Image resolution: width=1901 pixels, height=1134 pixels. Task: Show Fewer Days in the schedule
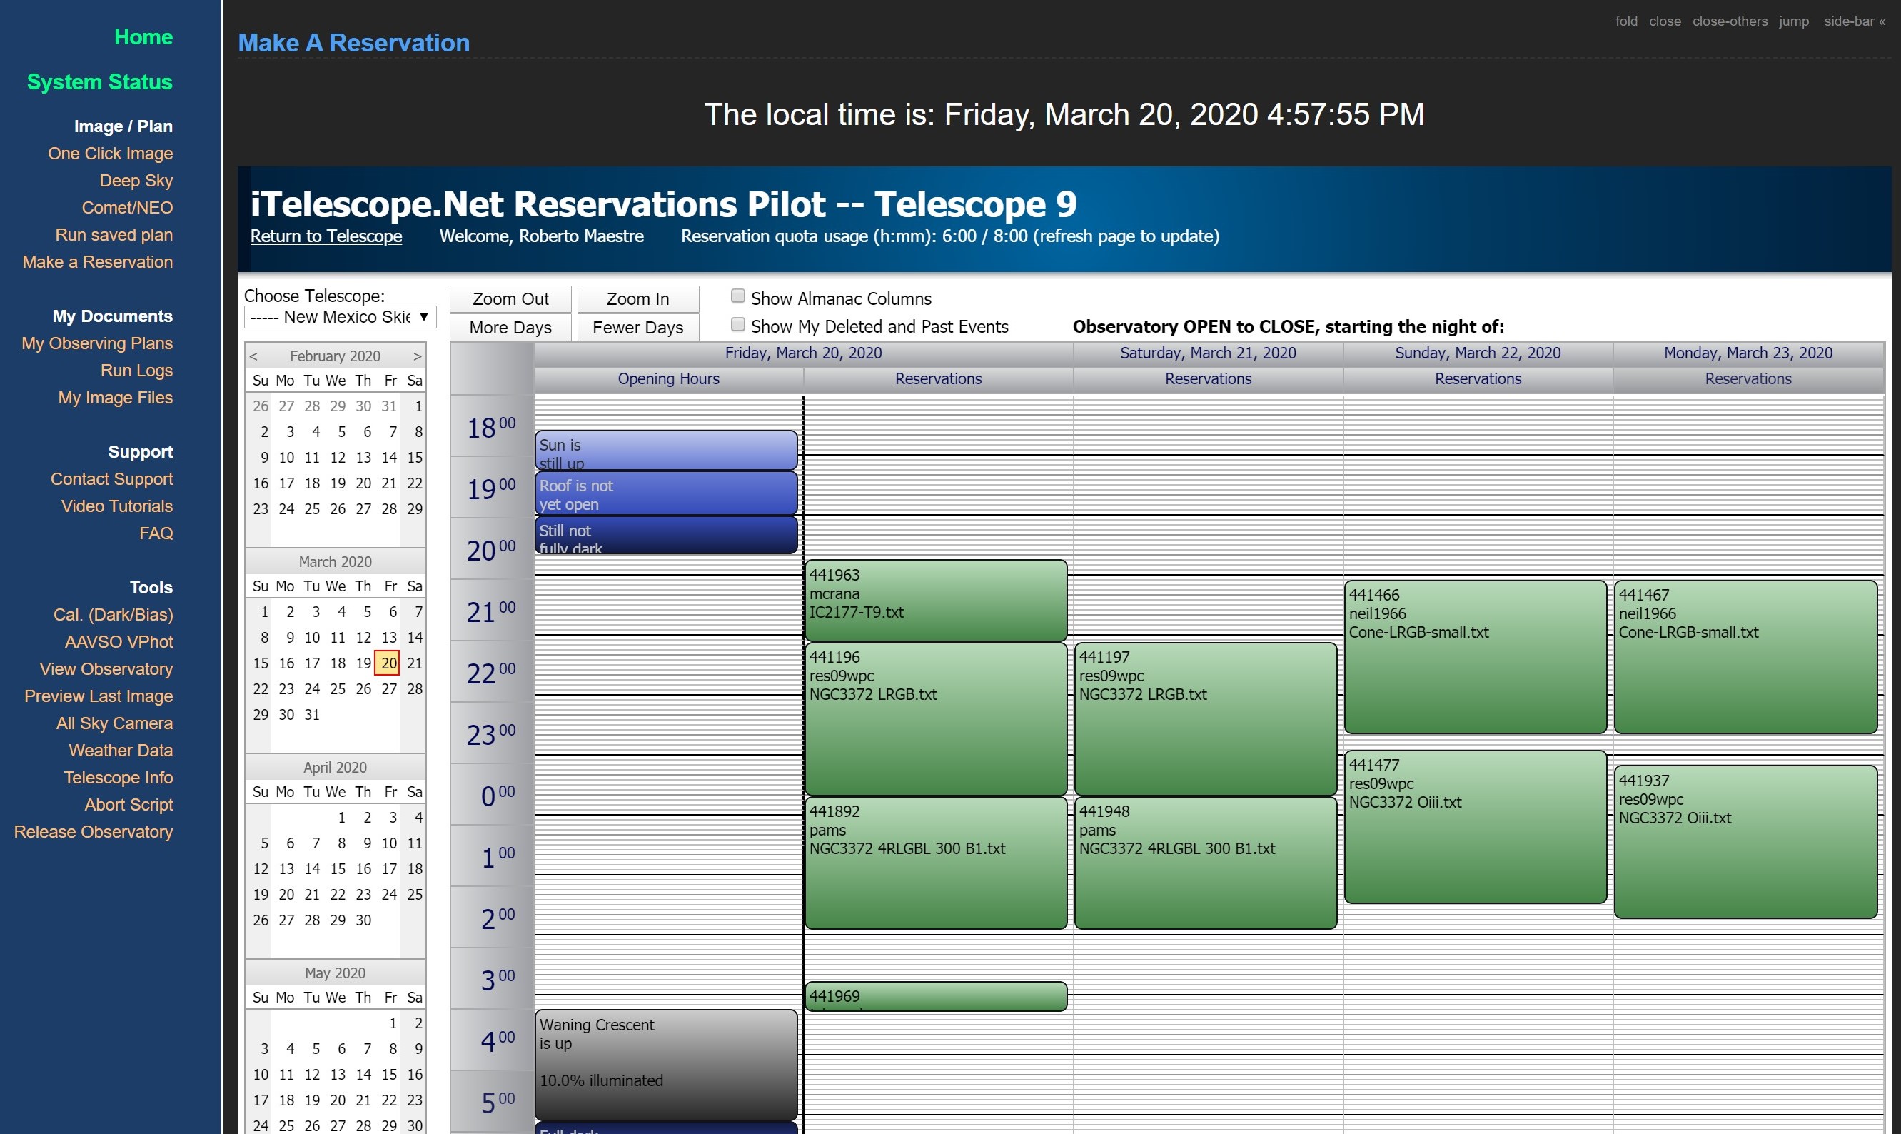coord(637,327)
